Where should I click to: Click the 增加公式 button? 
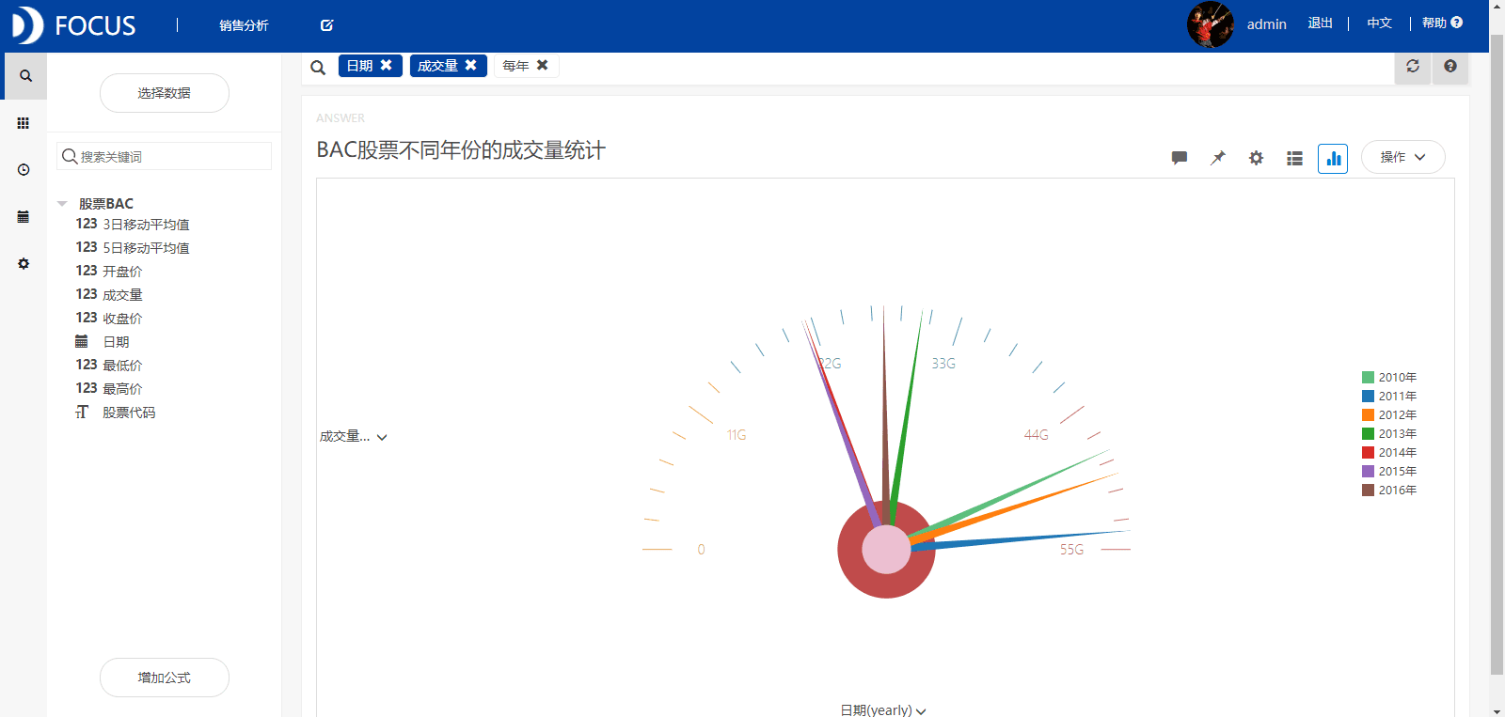165,678
